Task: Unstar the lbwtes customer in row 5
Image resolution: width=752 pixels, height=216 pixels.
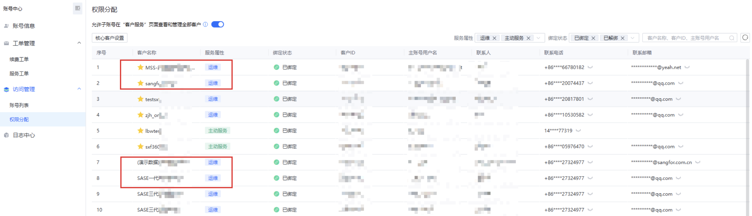Action: tap(140, 131)
